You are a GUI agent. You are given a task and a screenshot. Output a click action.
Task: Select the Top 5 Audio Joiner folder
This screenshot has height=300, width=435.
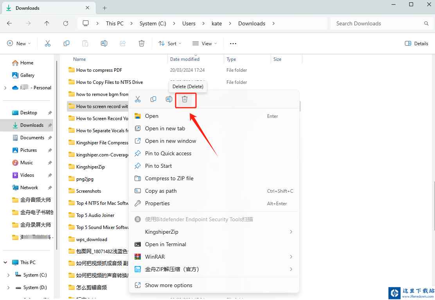pos(95,215)
